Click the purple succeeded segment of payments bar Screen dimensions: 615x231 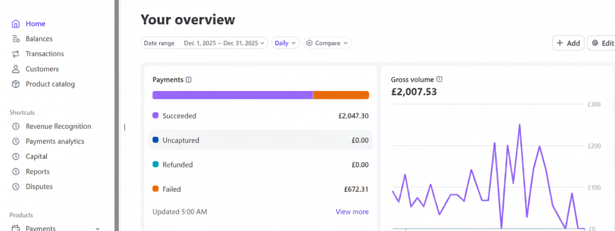233,95
